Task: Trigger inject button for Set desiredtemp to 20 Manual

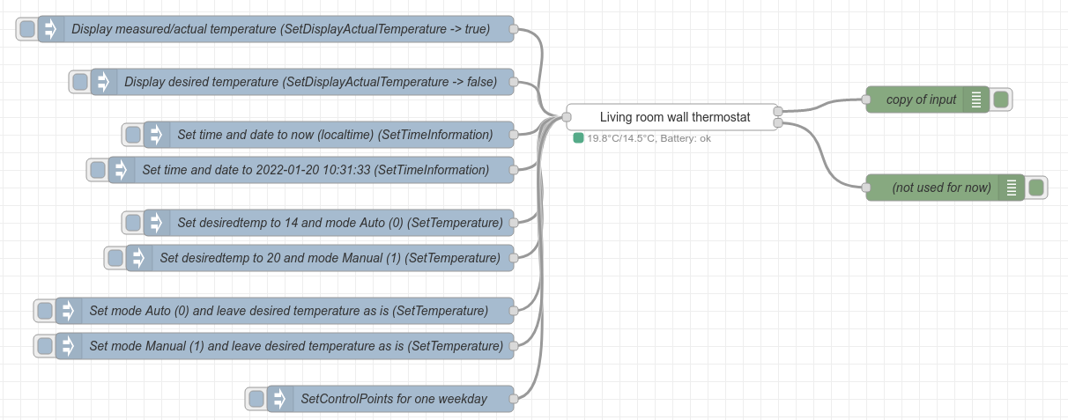Action: (x=115, y=258)
